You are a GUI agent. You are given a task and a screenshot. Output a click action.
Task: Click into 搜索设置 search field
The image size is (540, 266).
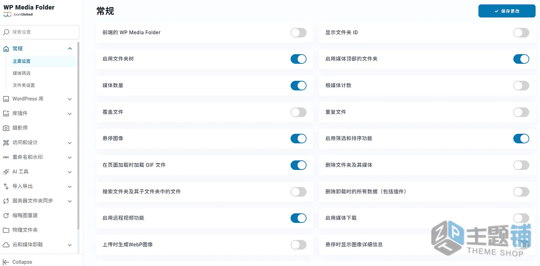click(x=40, y=32)
